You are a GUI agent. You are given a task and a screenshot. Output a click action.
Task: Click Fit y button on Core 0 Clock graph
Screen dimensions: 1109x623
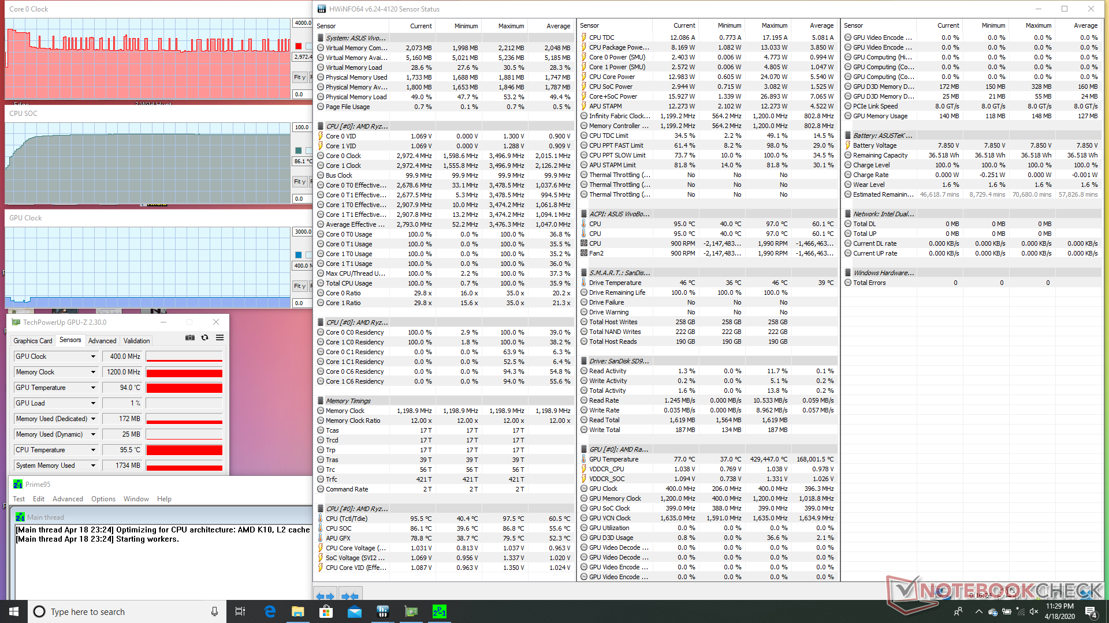[299, 77]
